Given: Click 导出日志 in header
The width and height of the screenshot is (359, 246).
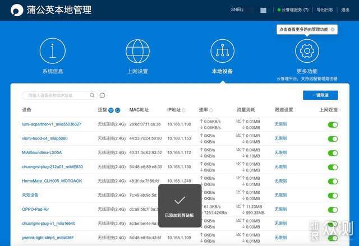Looking at the screenshot, I should pos(325,10).
